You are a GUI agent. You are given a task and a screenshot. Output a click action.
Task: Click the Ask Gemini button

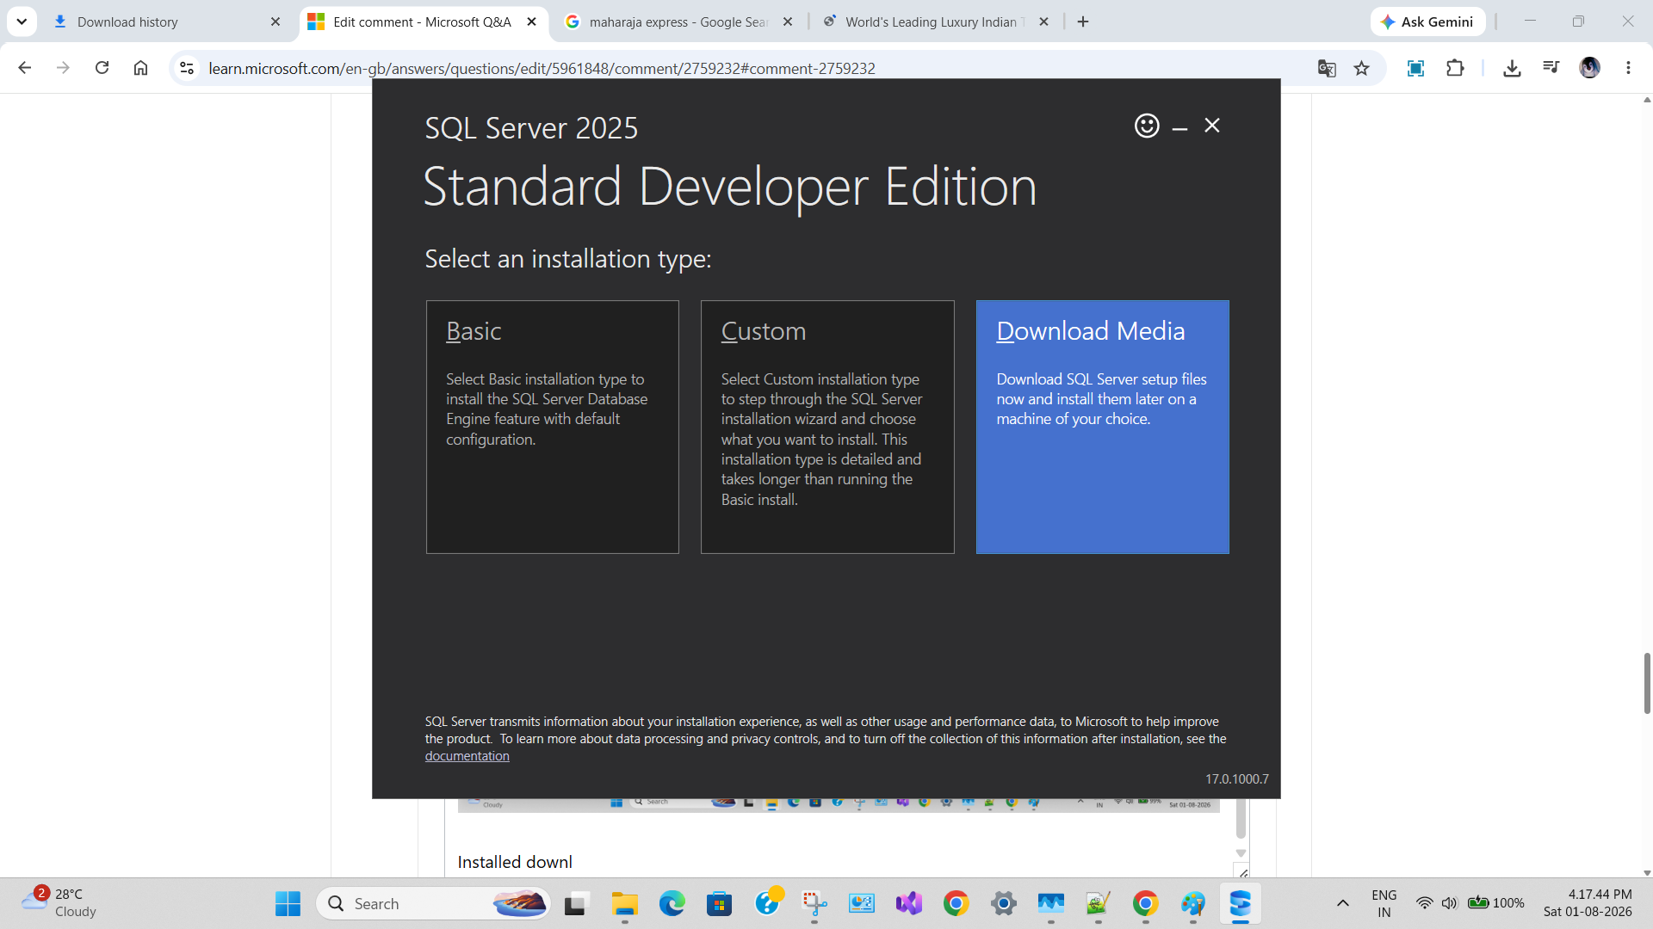click(1427, 22)
